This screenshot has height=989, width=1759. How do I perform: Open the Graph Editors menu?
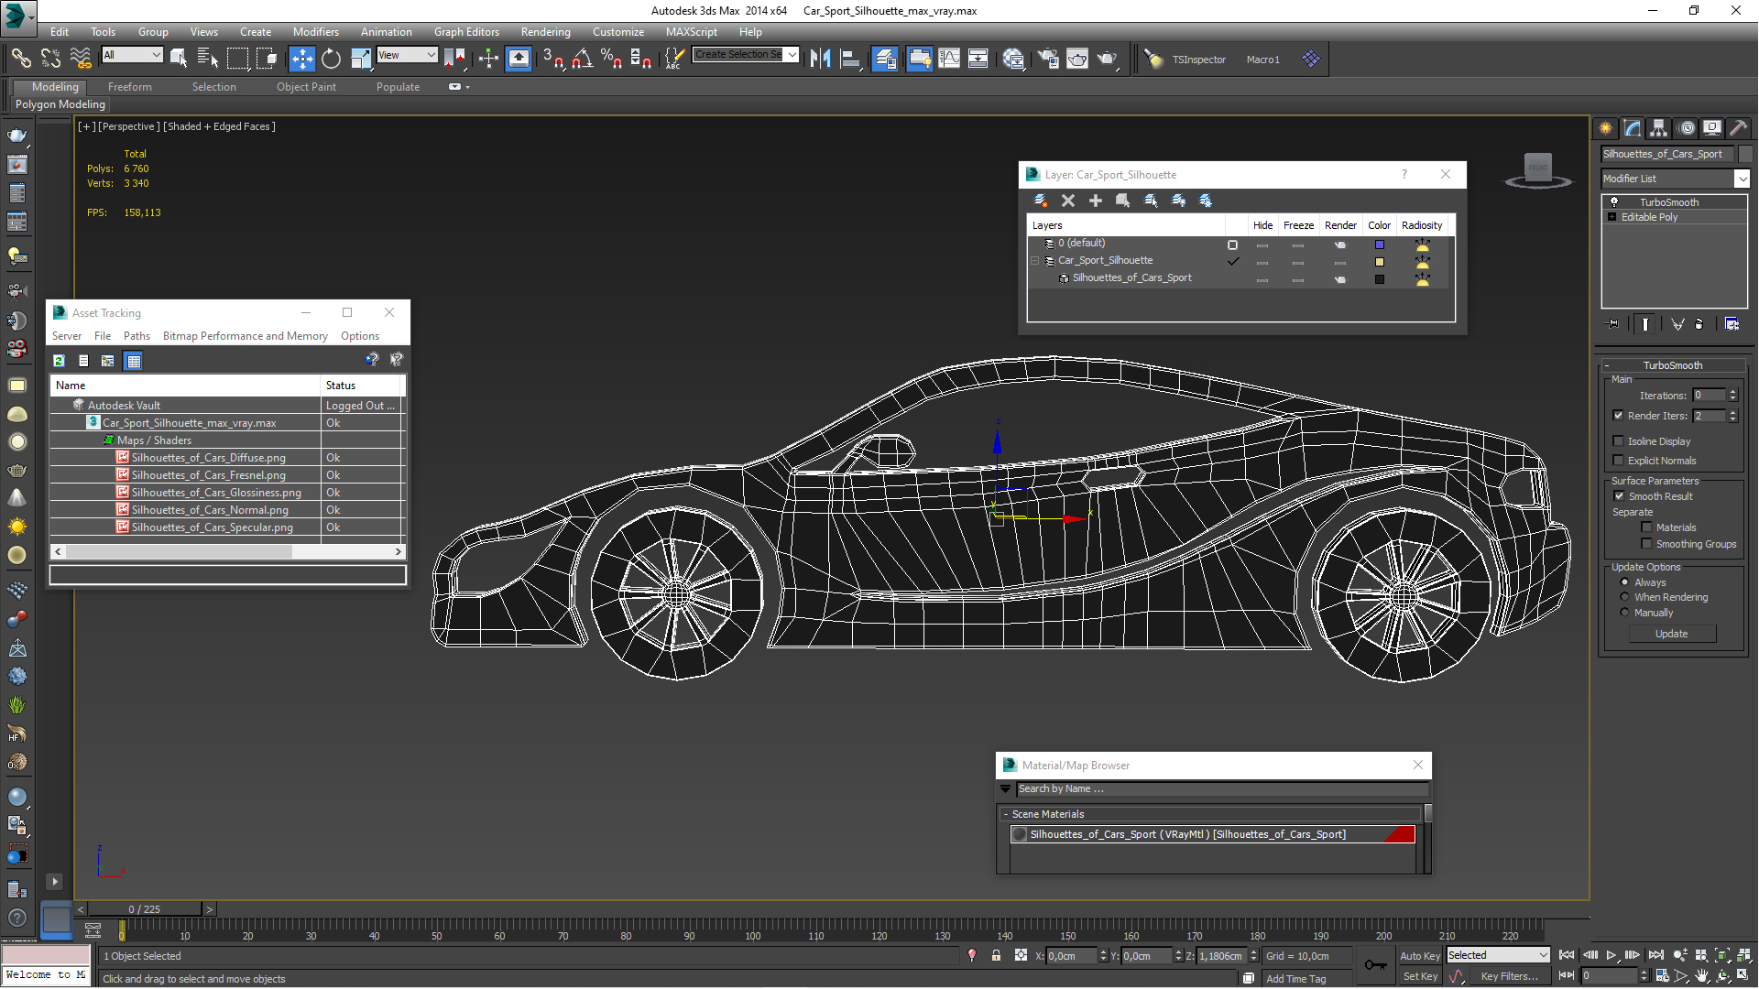click(x=466, y=31)
